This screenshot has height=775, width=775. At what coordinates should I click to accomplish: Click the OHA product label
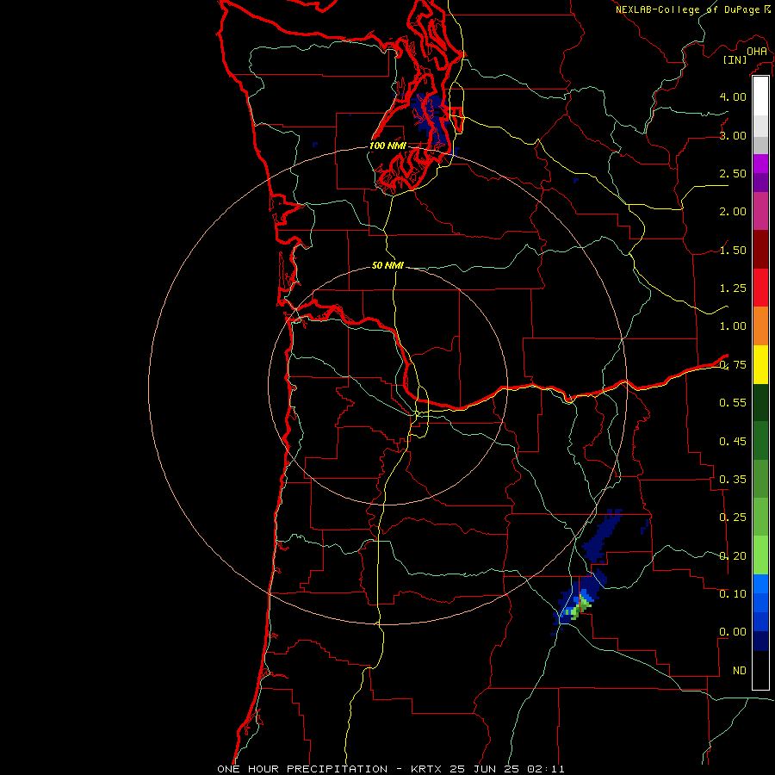click(x=757, y=51)
